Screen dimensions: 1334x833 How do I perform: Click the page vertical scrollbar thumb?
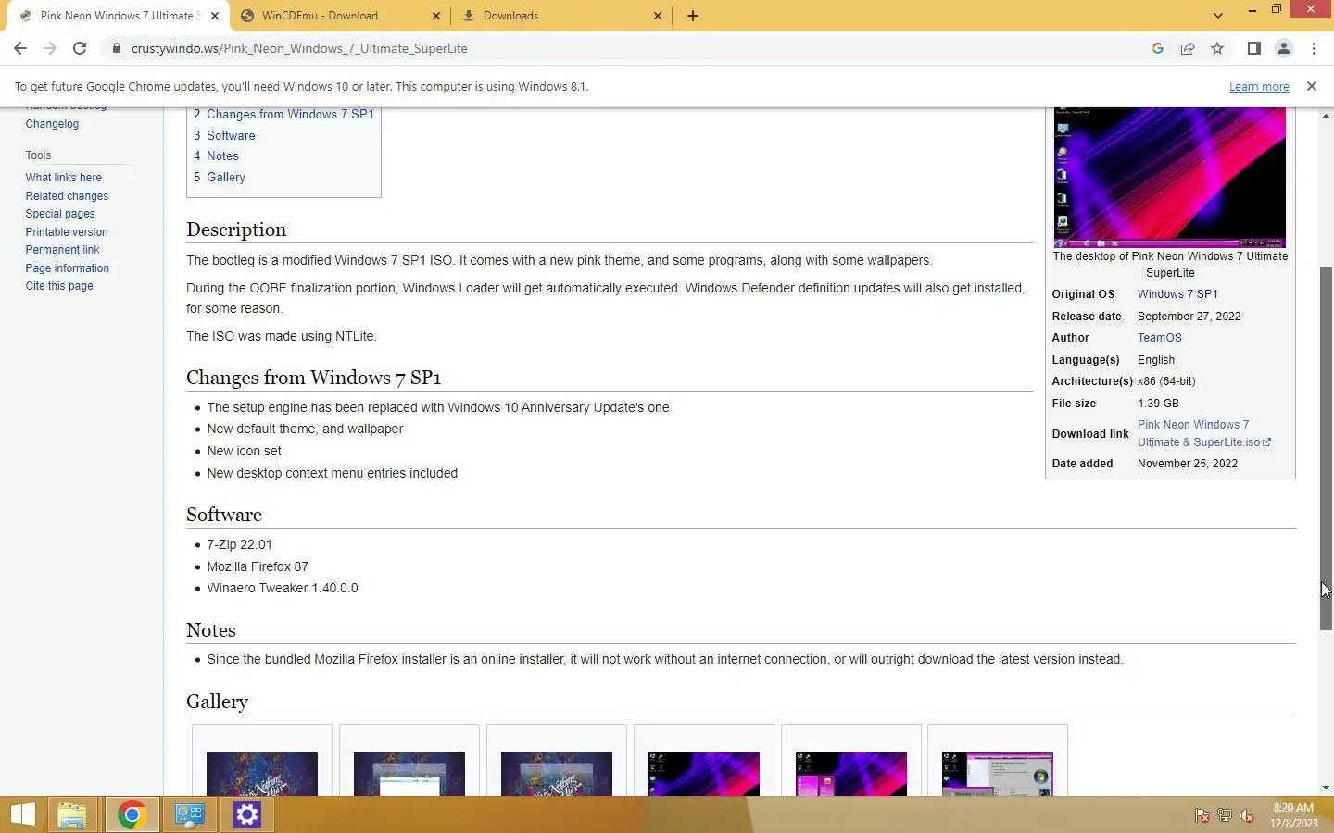point(1326,448)
